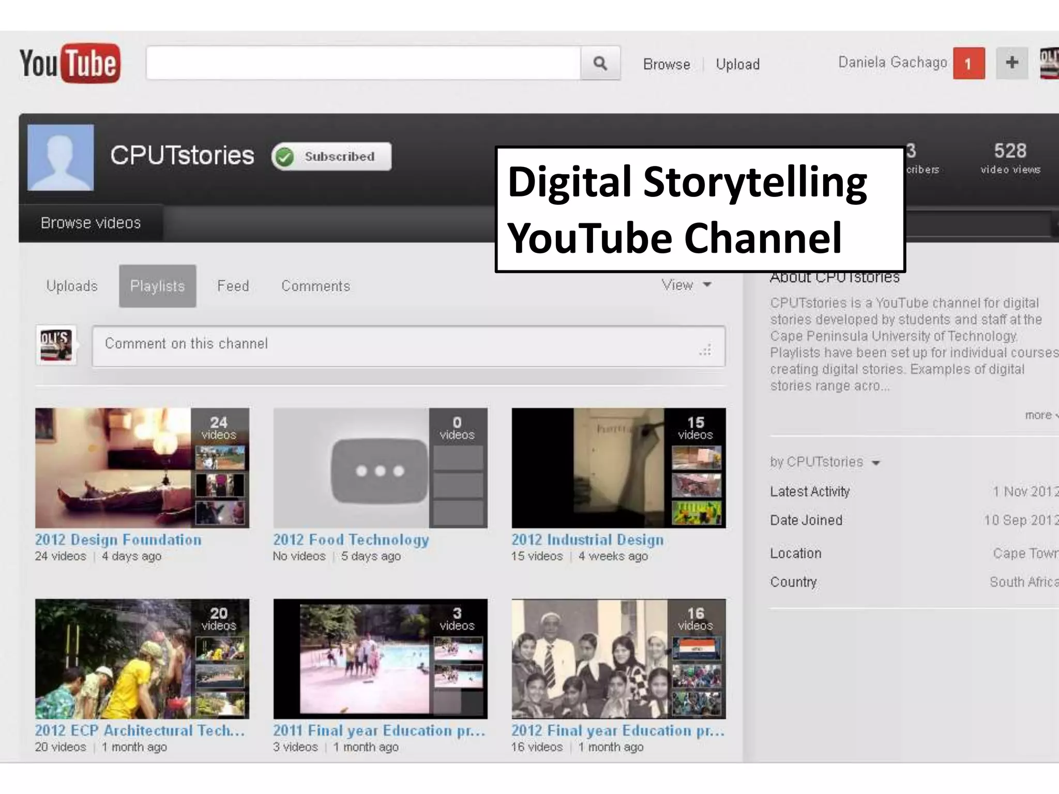Expand the by CPUTstories dropdown
Image resolution: width=1059 pixels, height=794 pixels.
coord(825,462)
